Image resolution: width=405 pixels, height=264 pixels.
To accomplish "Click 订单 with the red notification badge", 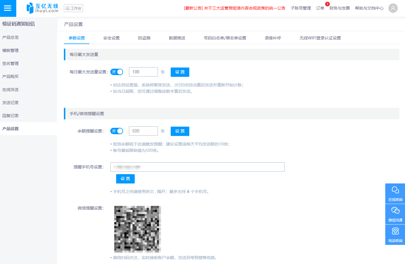I will (320, 8).
